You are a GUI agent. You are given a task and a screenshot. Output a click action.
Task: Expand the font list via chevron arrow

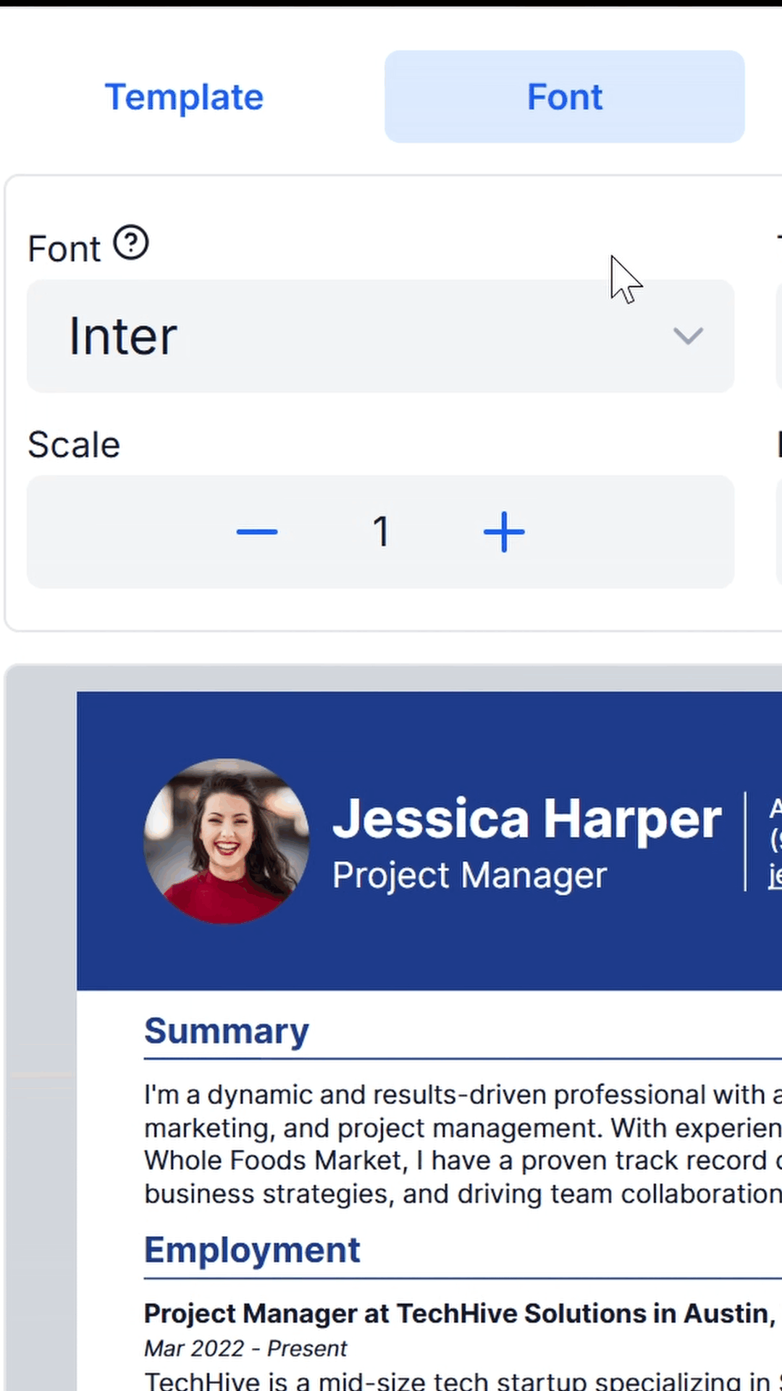[x=687, y=336]
